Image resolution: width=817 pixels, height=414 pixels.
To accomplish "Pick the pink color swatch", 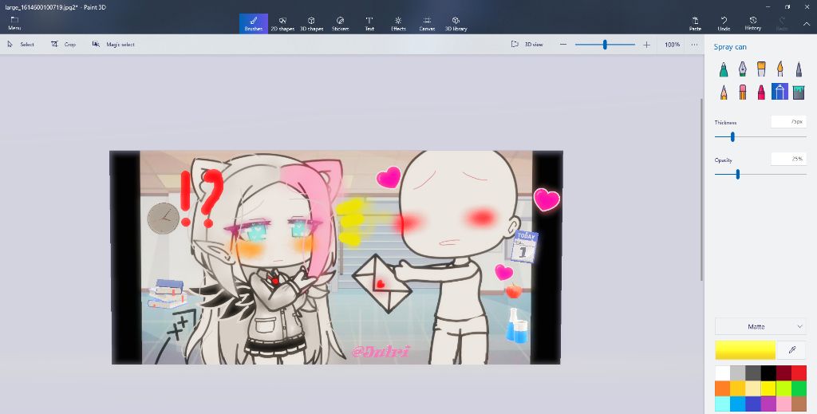I will [783, 404].
